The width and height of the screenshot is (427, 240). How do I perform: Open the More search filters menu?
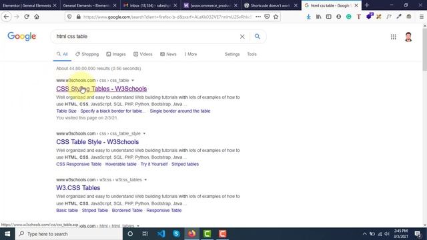[191, 54]
